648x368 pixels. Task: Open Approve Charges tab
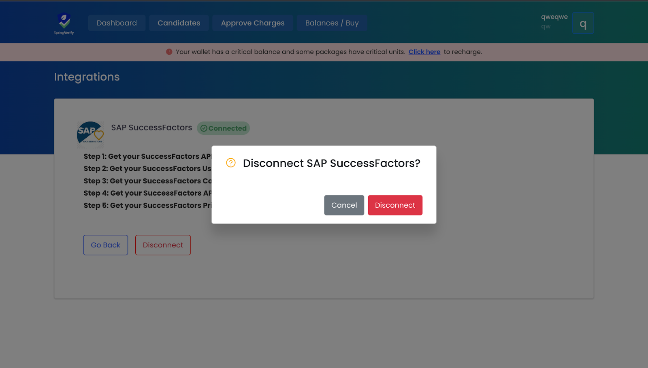[253, 23]
